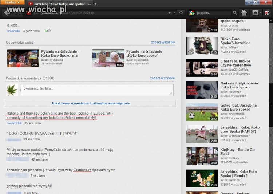The height and width of the screenshot is (194, 273).
Task: Click autor: KlejNuty text
Action: pos(230,158)
